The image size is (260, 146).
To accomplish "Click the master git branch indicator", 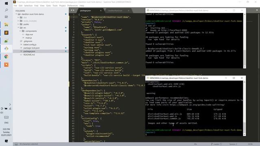I will 216,144.
